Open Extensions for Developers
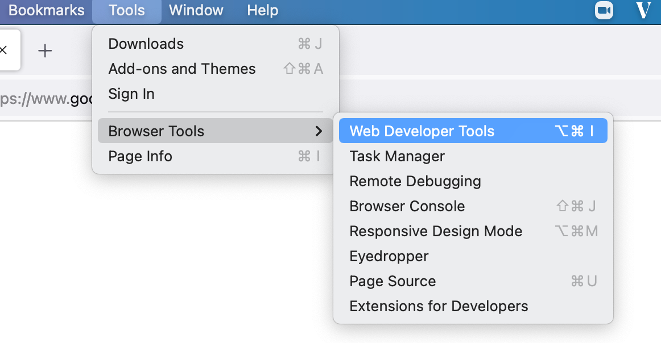This screenshot has height=343, width=661. coord(439,306)
